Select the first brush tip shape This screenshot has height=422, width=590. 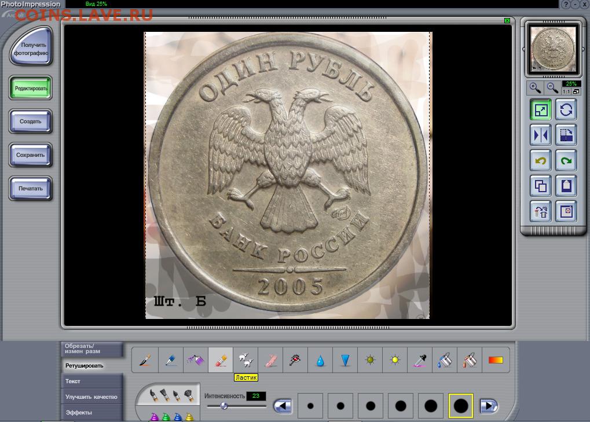tap(153, 396)
